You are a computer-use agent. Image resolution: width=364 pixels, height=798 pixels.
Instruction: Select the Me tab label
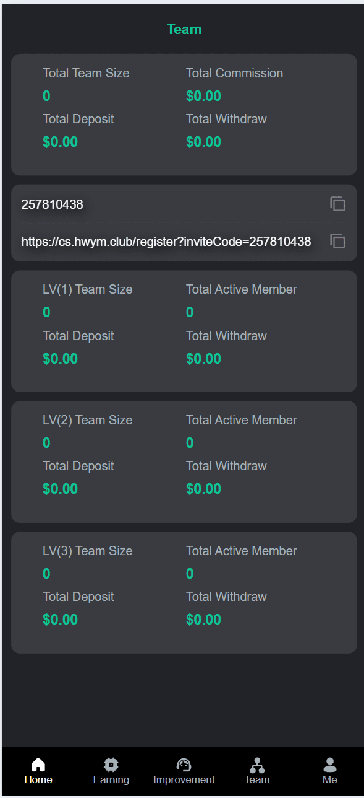tap(330, 779)
